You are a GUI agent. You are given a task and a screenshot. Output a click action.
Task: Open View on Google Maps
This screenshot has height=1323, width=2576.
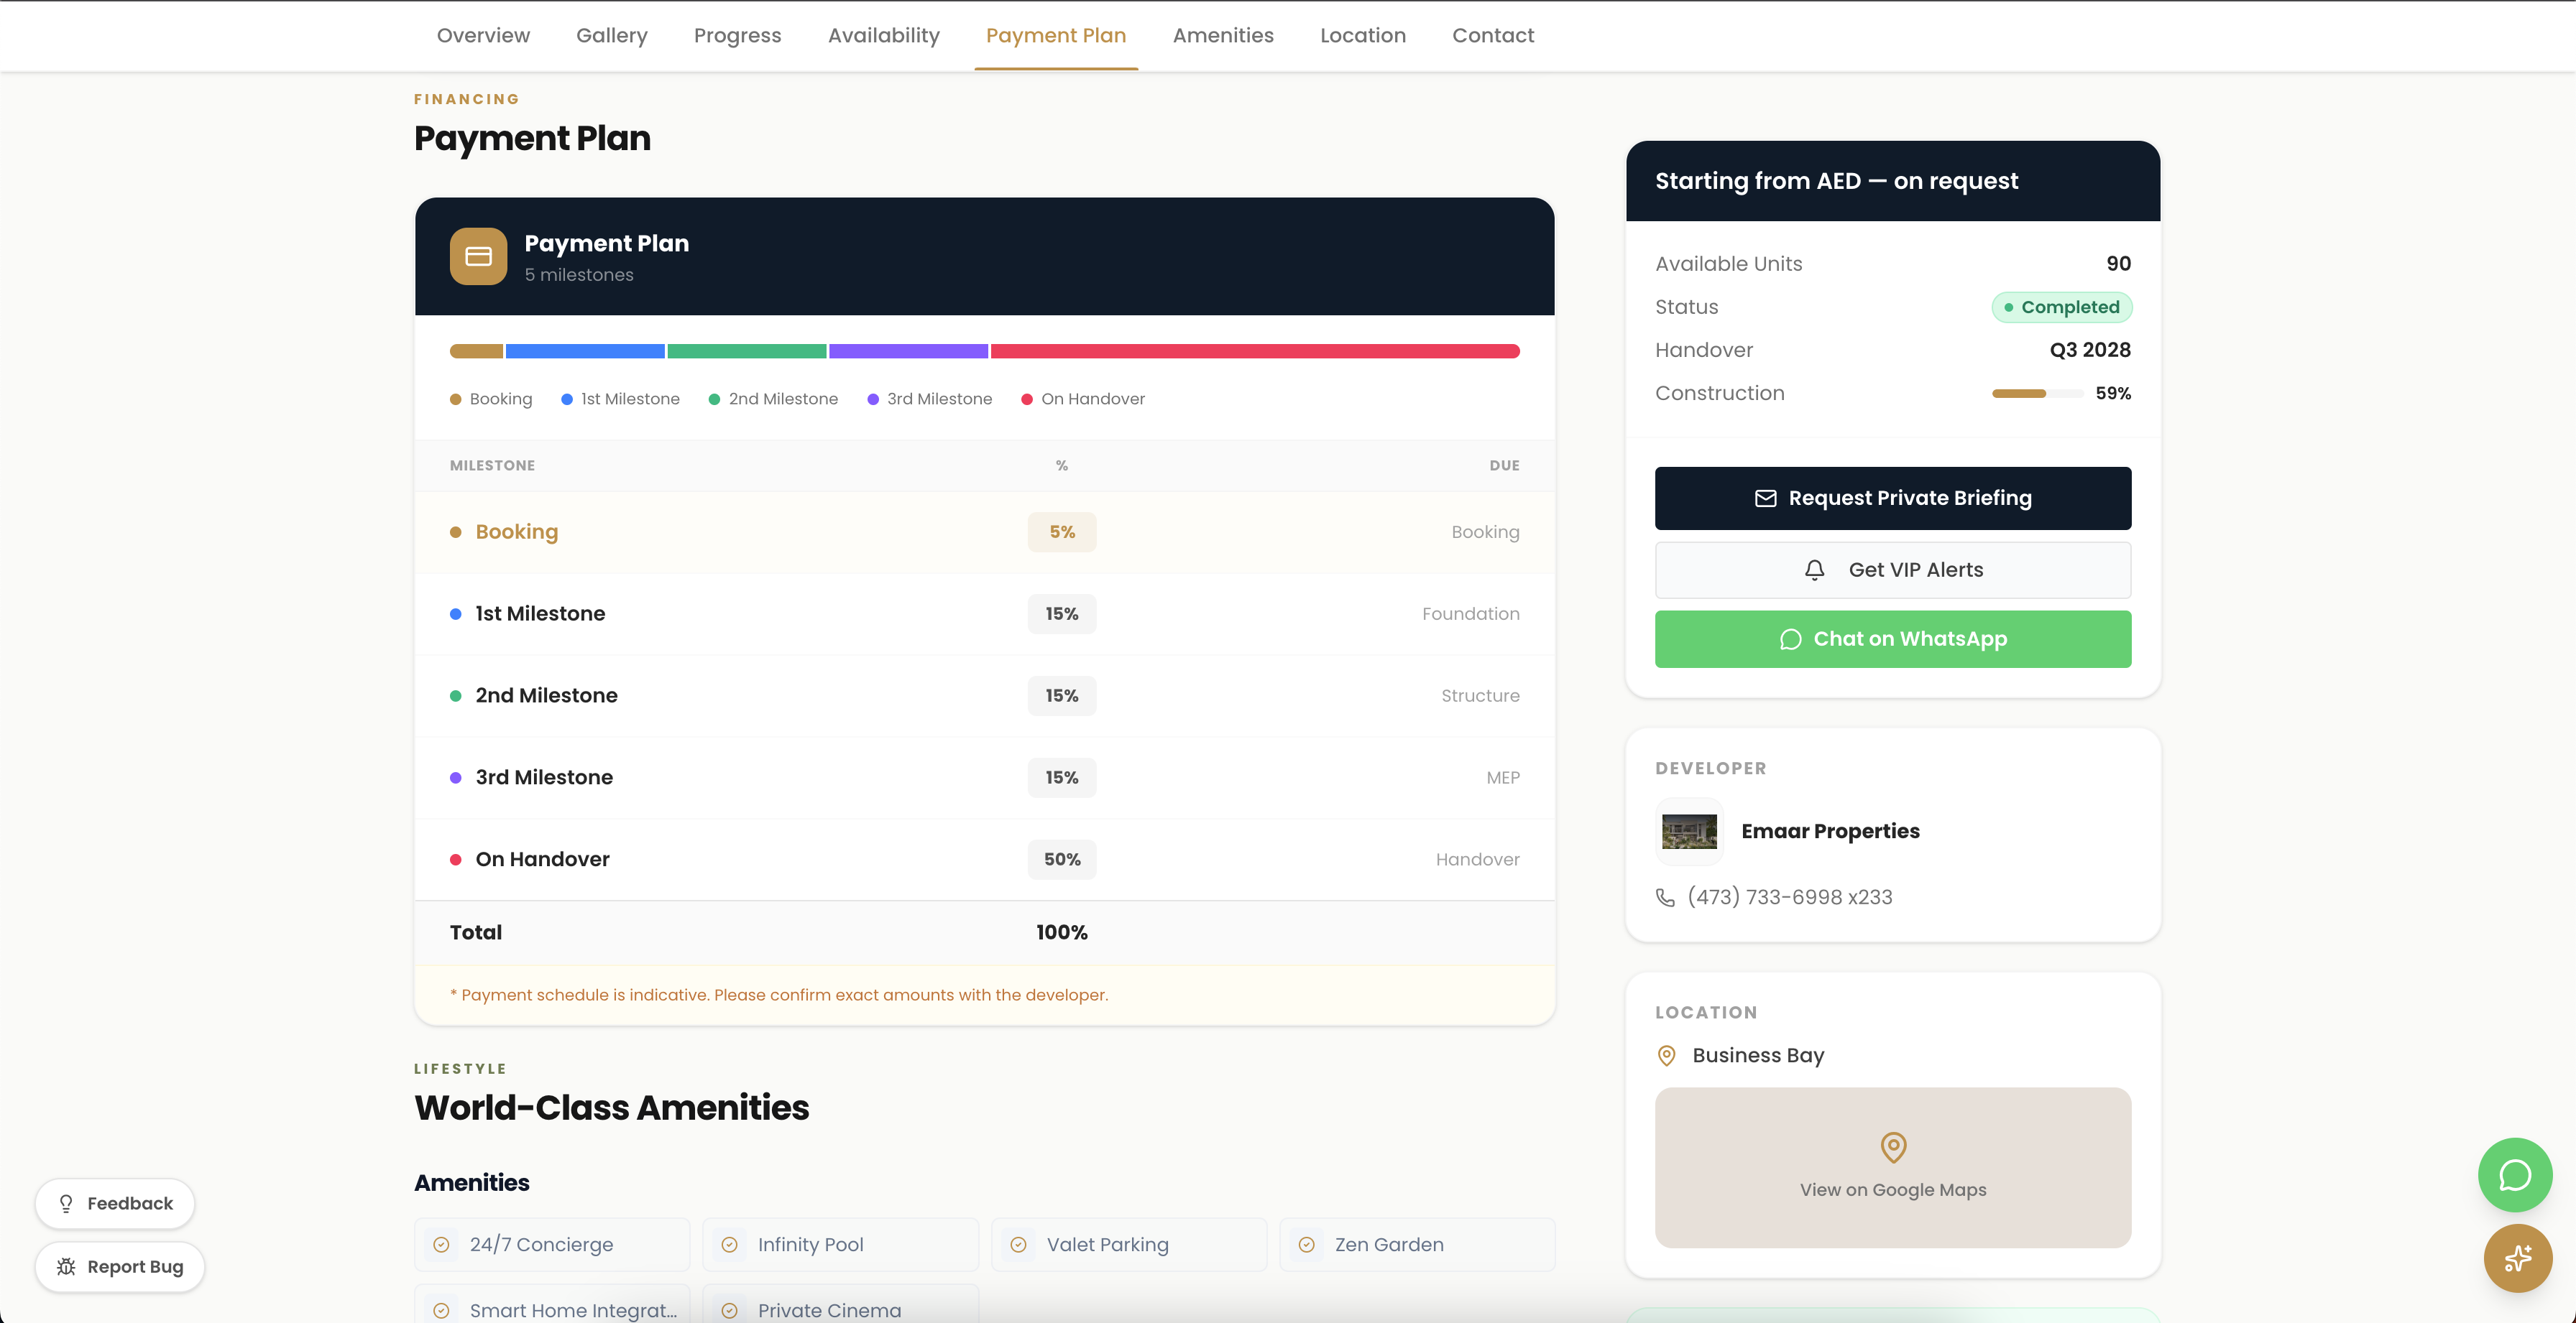(x=1893, y=1167)
